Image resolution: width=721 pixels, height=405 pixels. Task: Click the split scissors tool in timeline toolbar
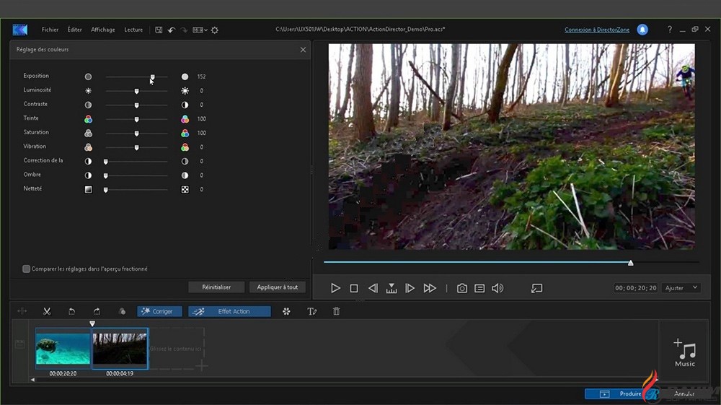[47, 311]
